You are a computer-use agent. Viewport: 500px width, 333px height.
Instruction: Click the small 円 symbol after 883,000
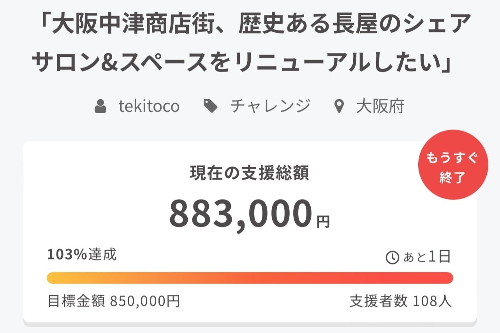[x=323, y=222]
